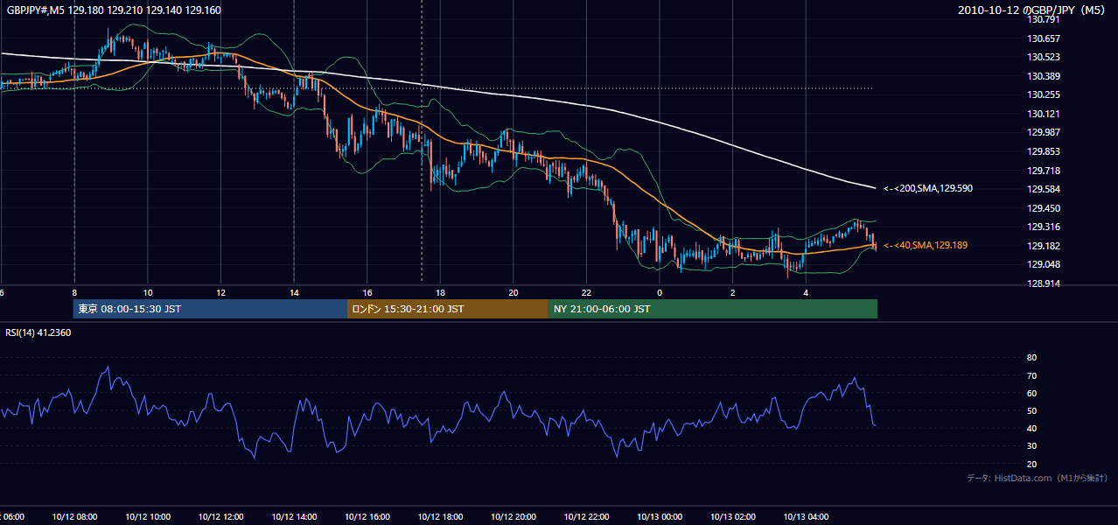Click the 10/12 16:00 time axis label
Screen dimensions: 1118x525
click(367, 516)
